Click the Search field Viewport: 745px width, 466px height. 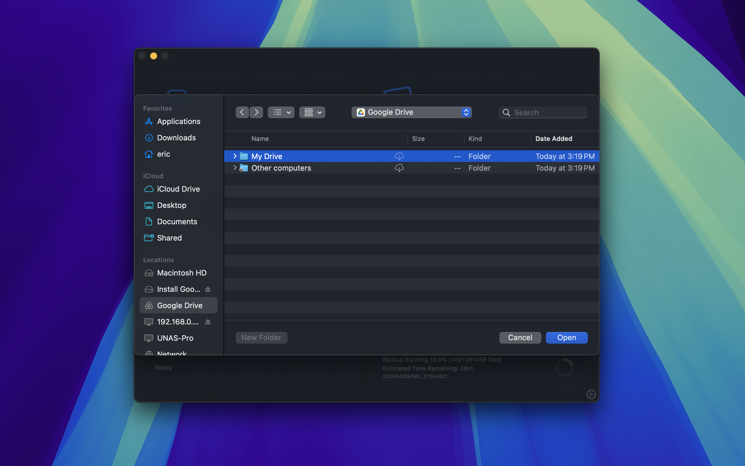[x=543, y=112]
